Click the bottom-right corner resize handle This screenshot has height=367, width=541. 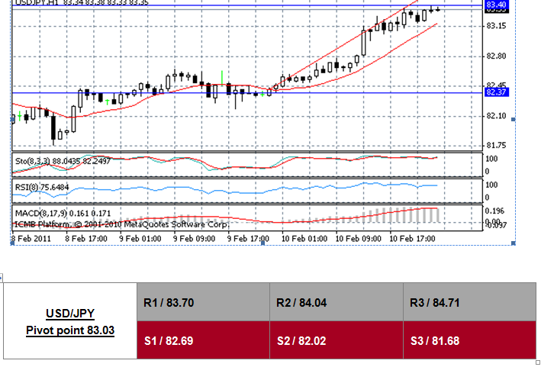point(514,243)
